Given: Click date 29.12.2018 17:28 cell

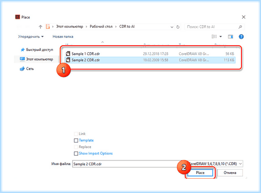Looking at the screenshot, I should click(x=156, y=54).
